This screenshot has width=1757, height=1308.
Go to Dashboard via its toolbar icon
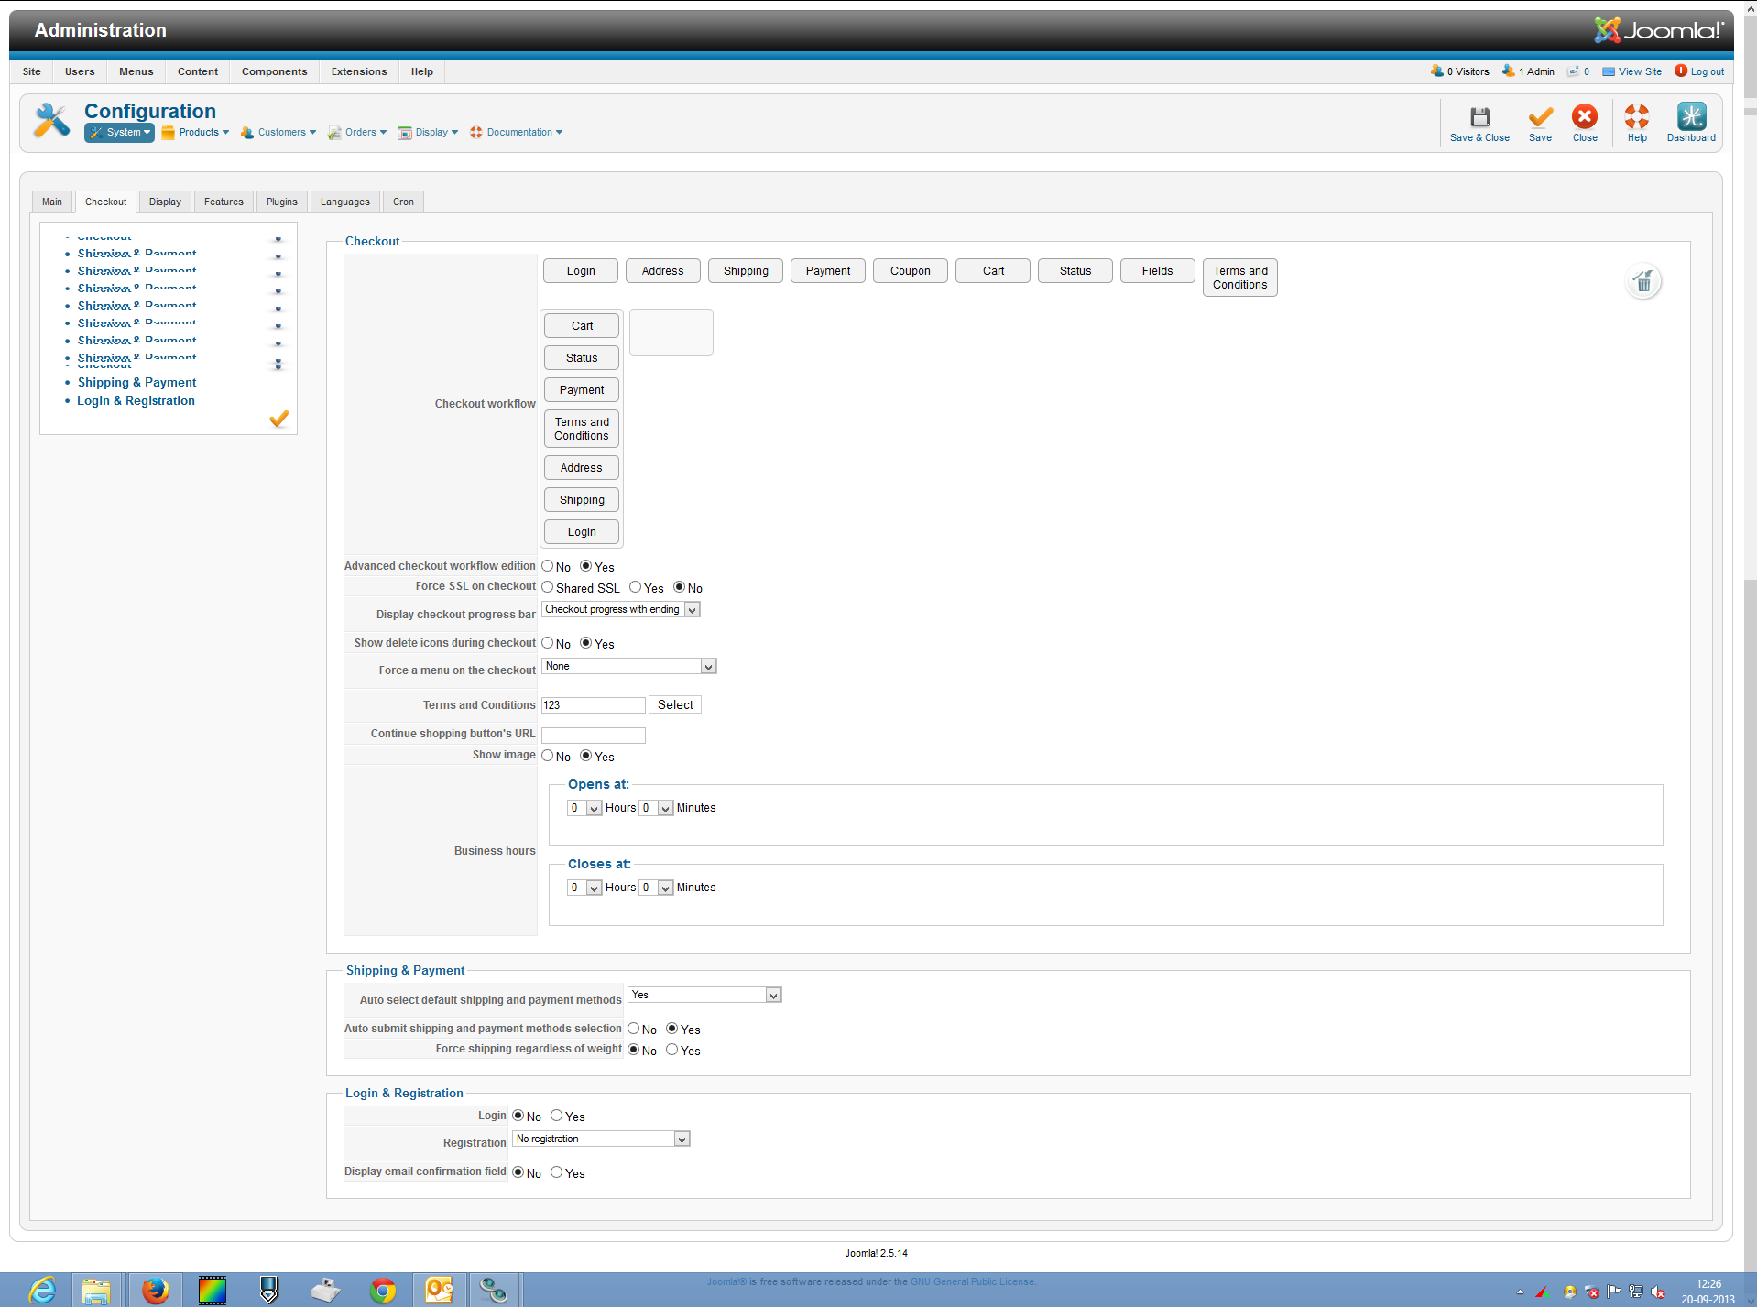(x=1690, y=118)
